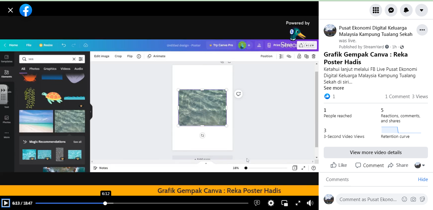Image resolution: width=433 pixels, height=210 pixels.
Task: Toggle fullscreen video mode
Action: [x=298, y=203]
